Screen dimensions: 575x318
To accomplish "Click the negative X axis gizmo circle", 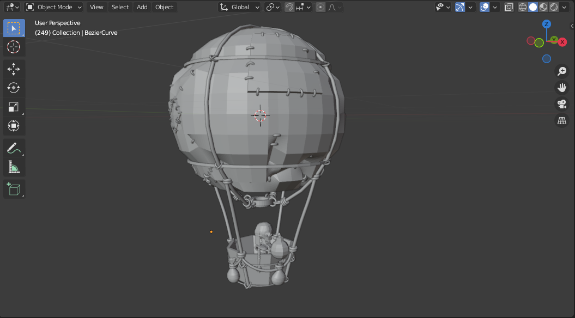I will point(531,41).
